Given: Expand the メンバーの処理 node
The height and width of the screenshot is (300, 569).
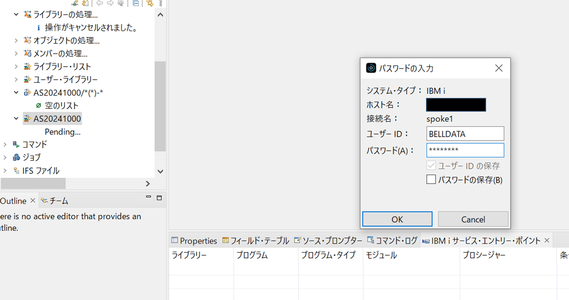Looking at the screenshot, I should click(x=16, y=53).
